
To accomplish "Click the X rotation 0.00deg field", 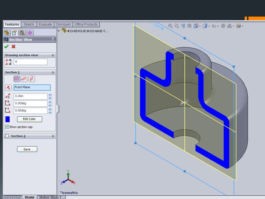I will [30, 103].
